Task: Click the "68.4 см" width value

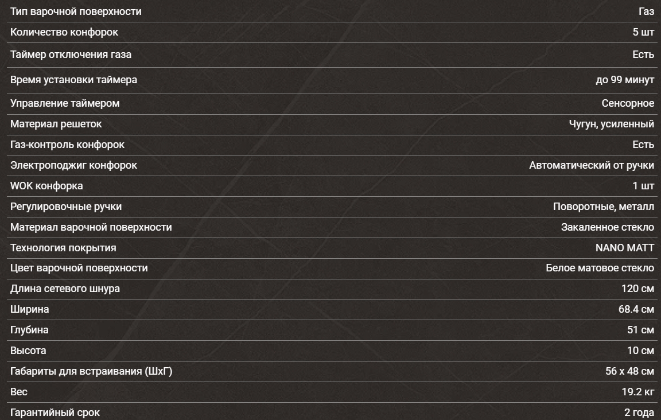Action: tap(636, 309)
